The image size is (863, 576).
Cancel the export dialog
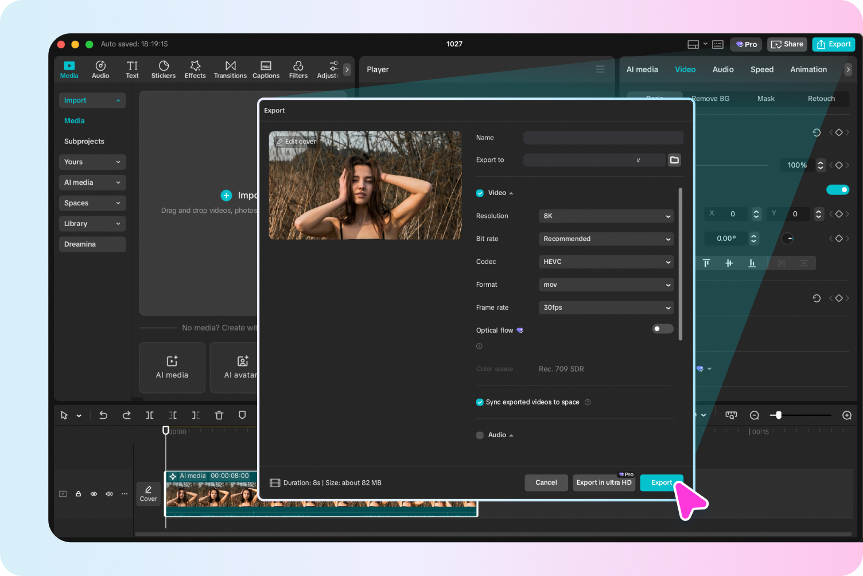tap(546, 482)
